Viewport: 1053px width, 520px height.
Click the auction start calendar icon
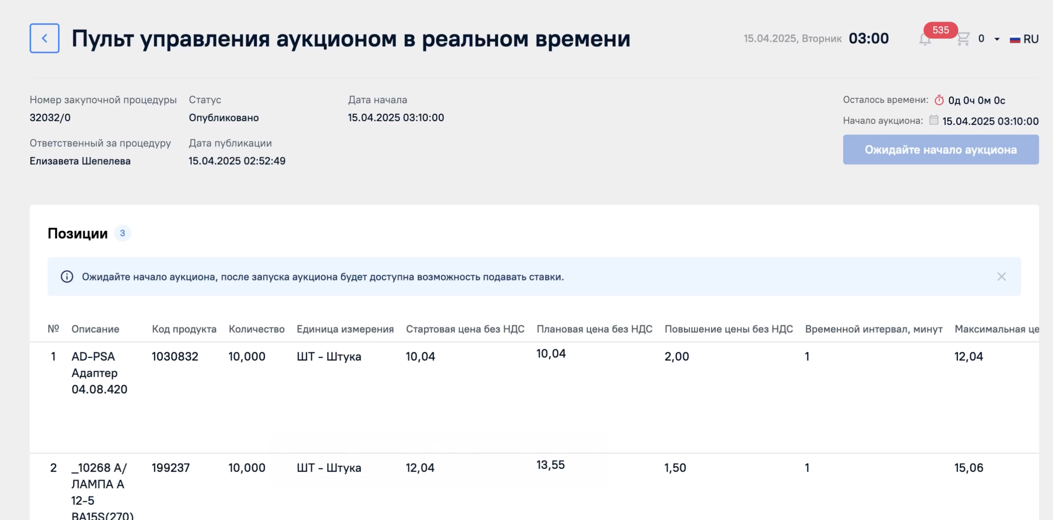[x=934, y=120]
